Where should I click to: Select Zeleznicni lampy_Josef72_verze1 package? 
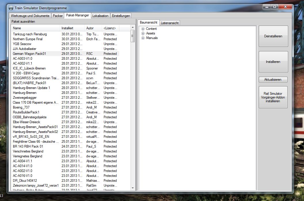[65, 185]
